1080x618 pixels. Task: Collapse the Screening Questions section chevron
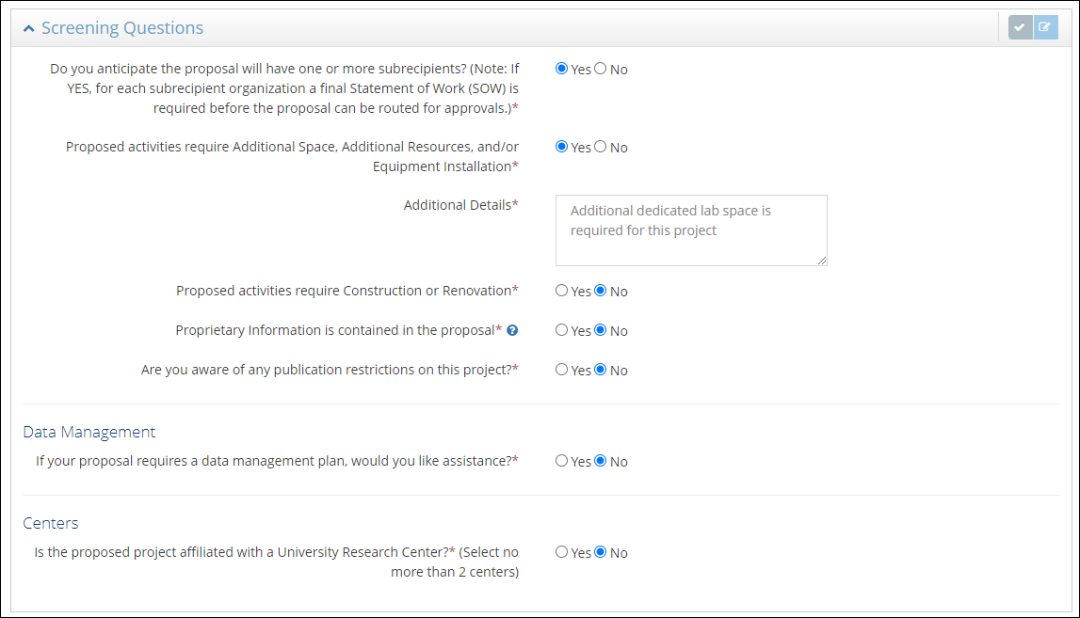(x=29, y=28)
